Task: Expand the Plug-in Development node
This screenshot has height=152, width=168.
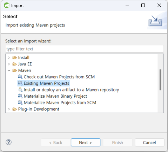Action: (x=9, y=109)
